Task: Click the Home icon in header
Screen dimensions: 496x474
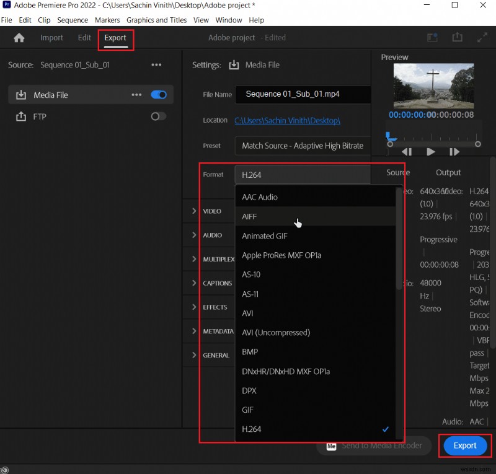Action: click(x=19, y=38)
